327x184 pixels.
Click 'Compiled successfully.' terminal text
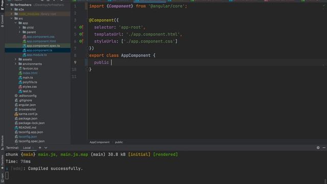[56, 169]
